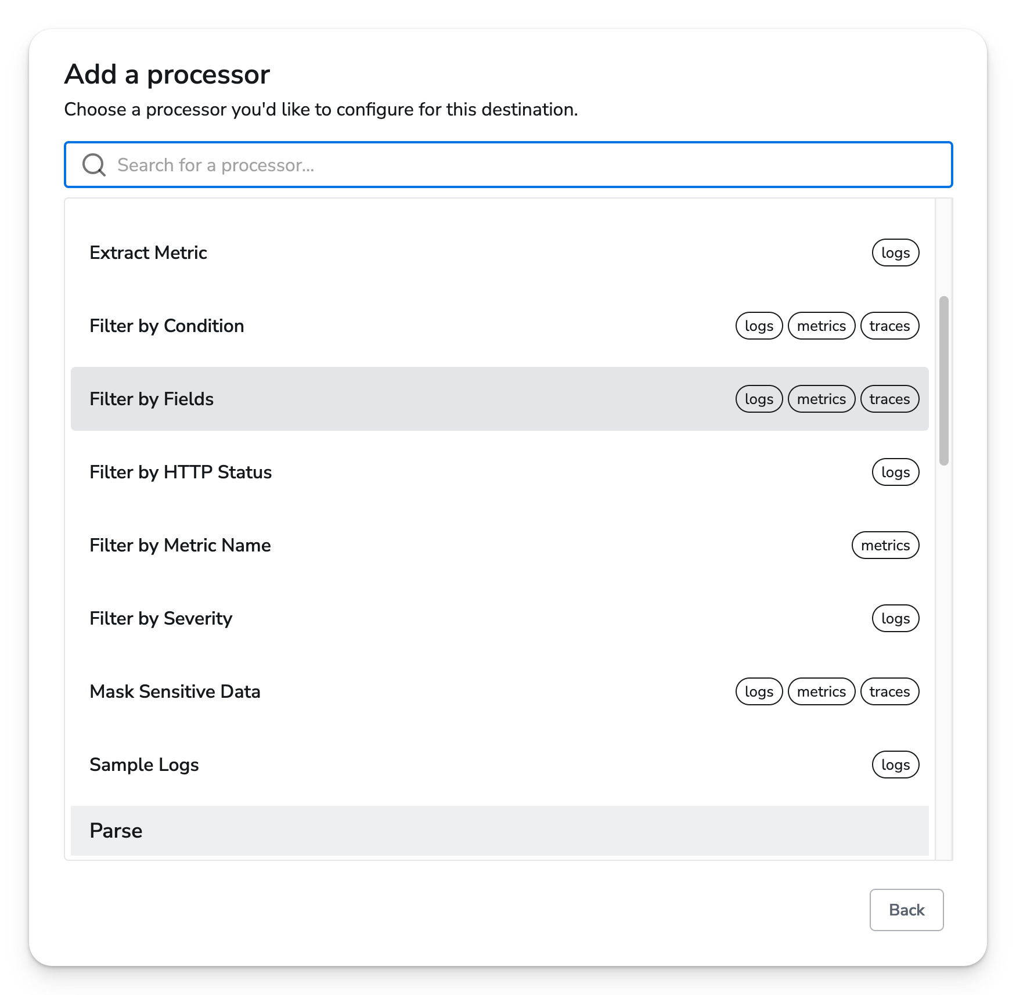Select the Filter by Severity processor
The width and height of the screenshot is (1016, 995).
(499, 618)
